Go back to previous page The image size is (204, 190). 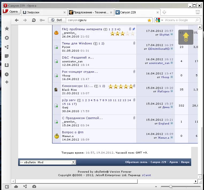pos(17,20)
